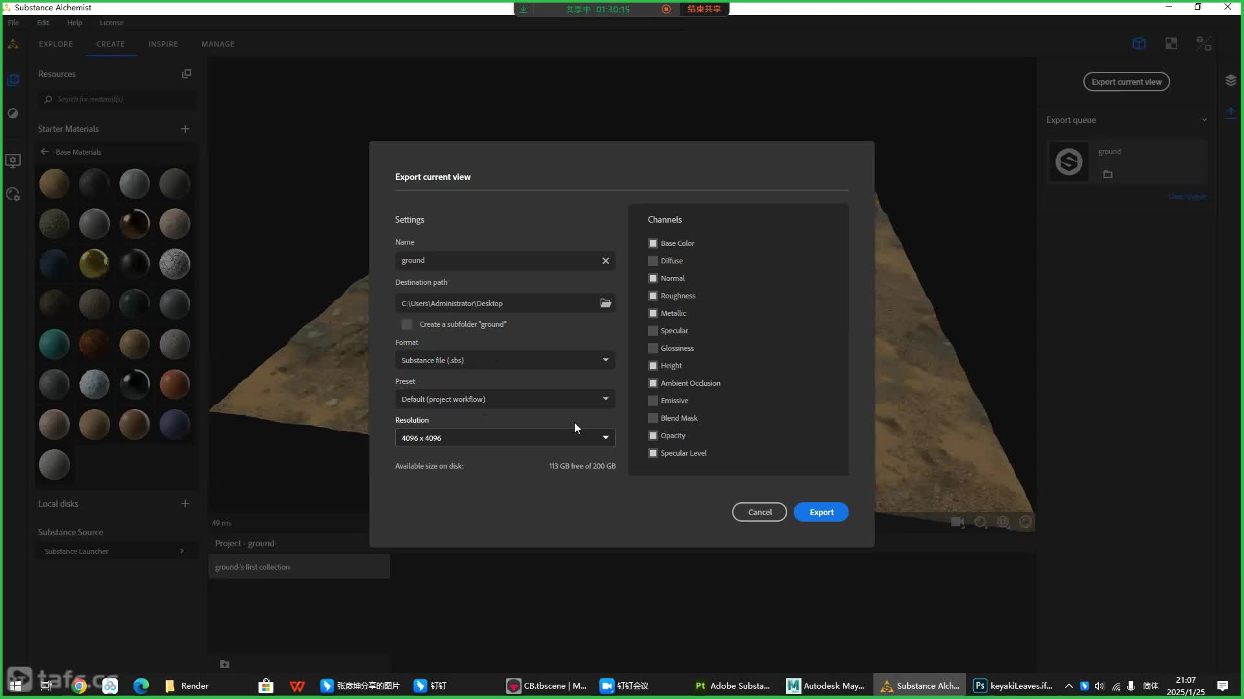Open the Preset dropdown
Screen dimensions: 1244x699
coord(505,399)
